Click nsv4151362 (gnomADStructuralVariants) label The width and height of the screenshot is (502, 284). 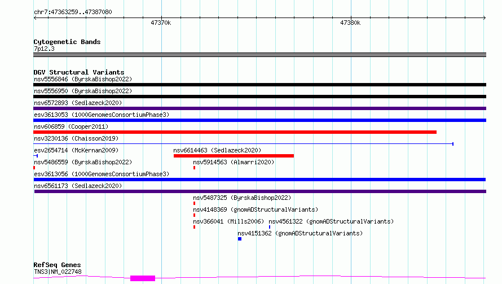(x=300, y=233)
